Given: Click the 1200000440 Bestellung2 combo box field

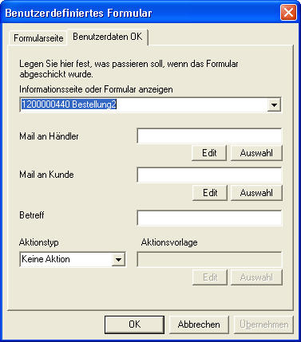Looking at the screenshot, I should [x=150, y=104].
